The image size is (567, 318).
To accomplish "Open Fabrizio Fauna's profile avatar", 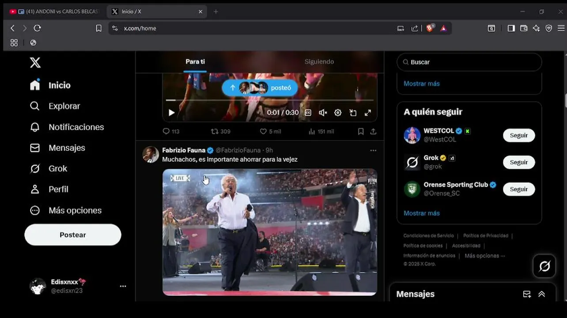I will tap(151, 155).
